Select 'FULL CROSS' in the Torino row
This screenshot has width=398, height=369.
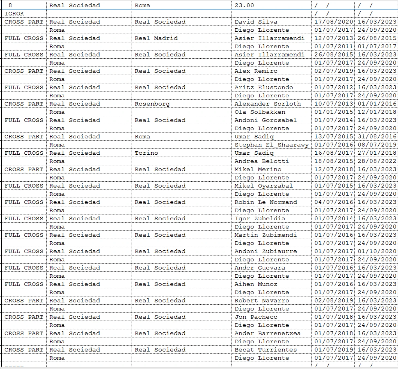[24, 153]
